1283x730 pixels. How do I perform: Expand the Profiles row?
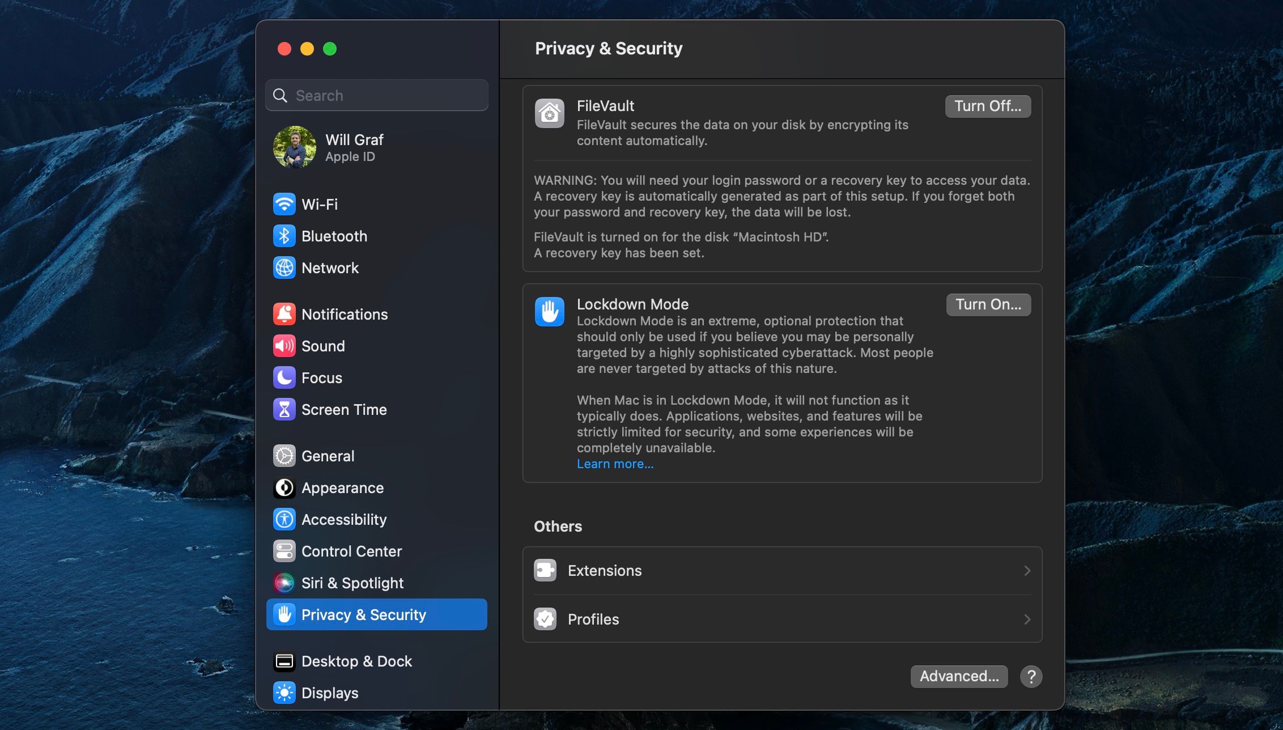(x=782, y=619)
